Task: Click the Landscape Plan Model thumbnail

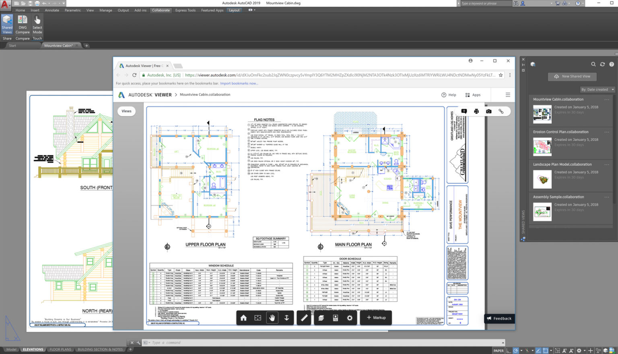Action: click(x=542, y=179)
